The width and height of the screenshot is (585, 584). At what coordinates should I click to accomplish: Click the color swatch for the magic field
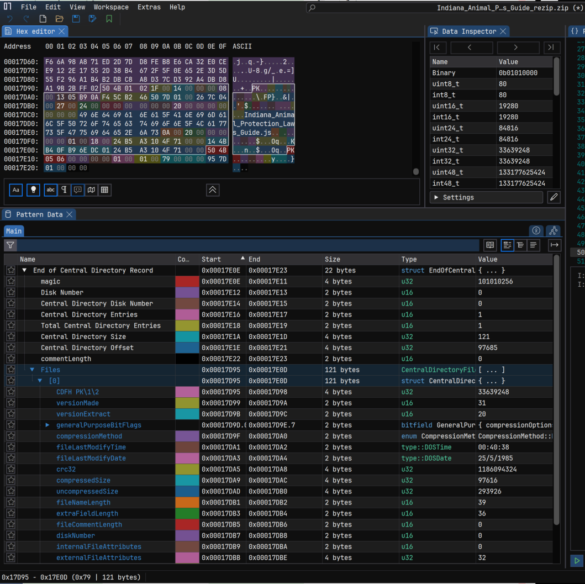[187, 281]
